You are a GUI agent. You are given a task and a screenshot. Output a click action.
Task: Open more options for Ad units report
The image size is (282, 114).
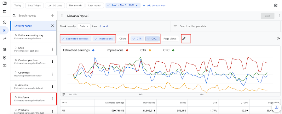(x=53, y=86)
